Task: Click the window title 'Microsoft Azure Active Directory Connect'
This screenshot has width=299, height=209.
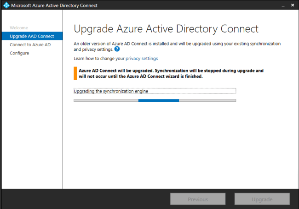Action: (x=54, y=5)
